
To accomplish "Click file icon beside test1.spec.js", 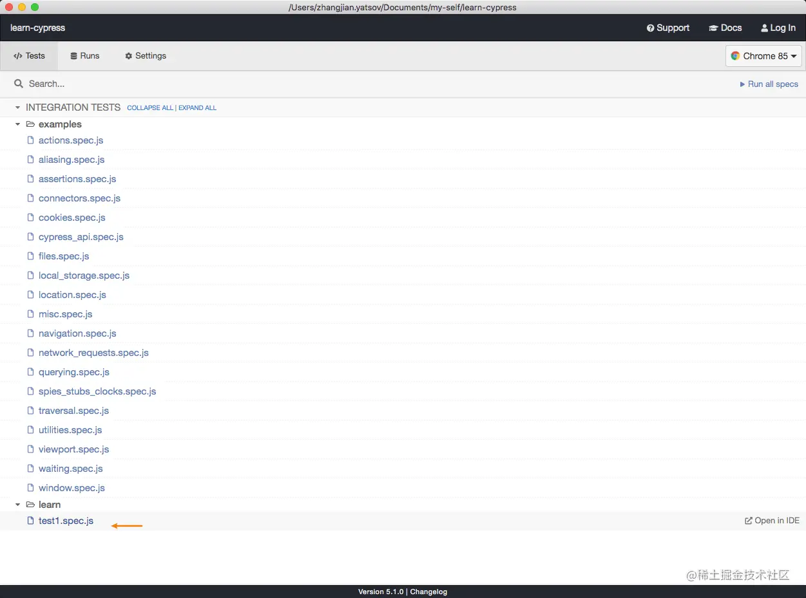I will click(x=30, y=521).
